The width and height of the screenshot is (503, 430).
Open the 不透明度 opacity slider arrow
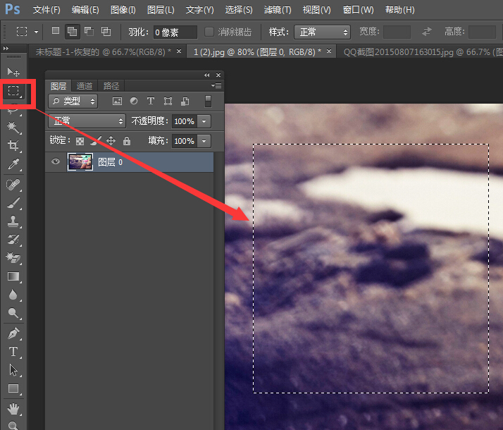click(204, 121)
